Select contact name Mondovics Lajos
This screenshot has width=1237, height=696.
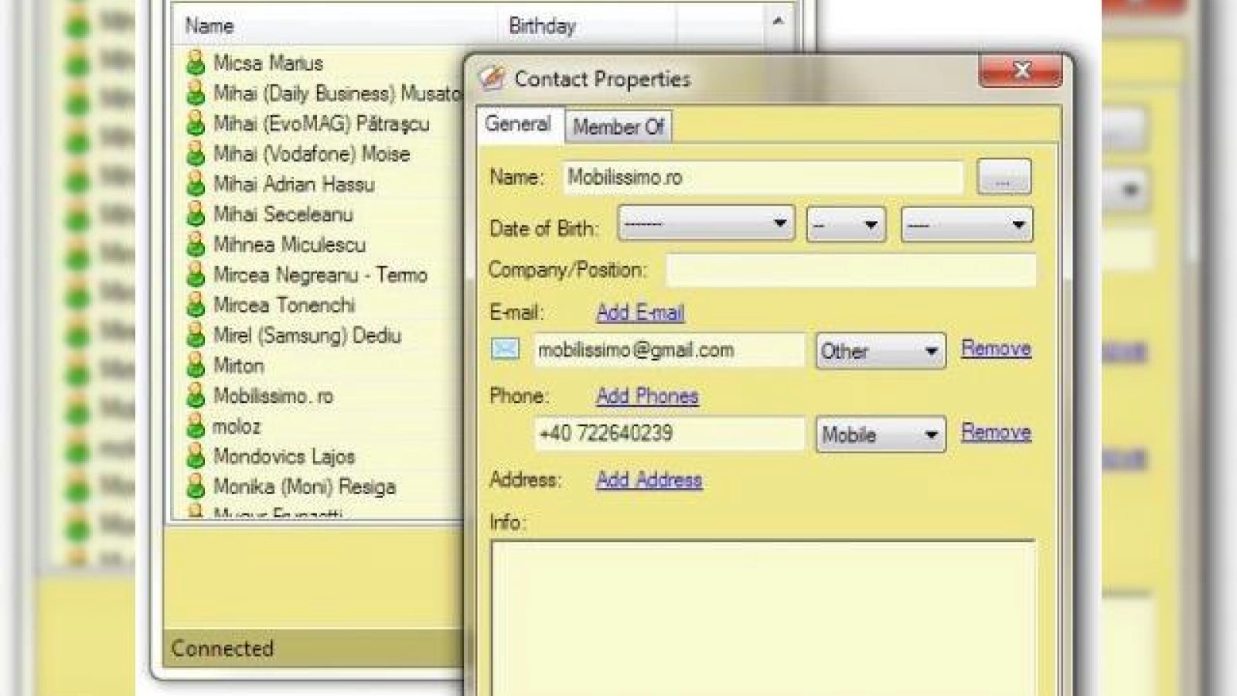(284, 456)
